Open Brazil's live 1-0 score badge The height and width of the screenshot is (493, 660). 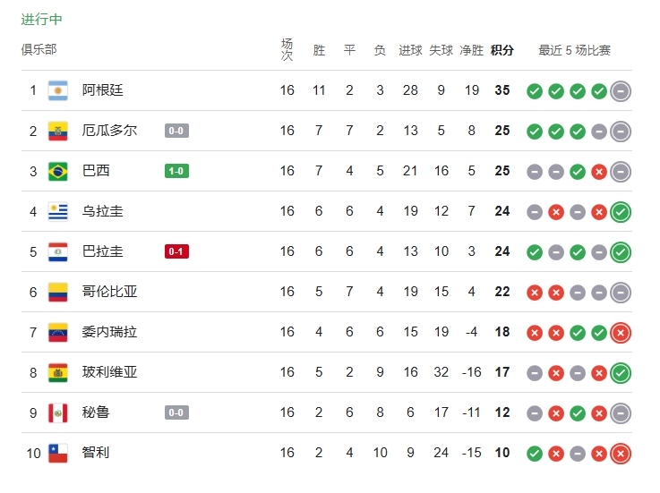pos(176,171)
